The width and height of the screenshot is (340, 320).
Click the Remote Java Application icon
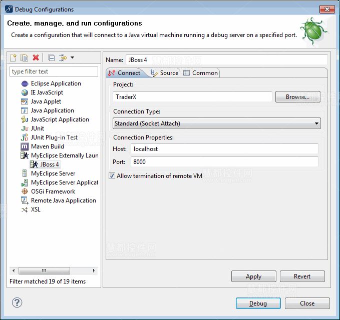(x=25, y=200)
